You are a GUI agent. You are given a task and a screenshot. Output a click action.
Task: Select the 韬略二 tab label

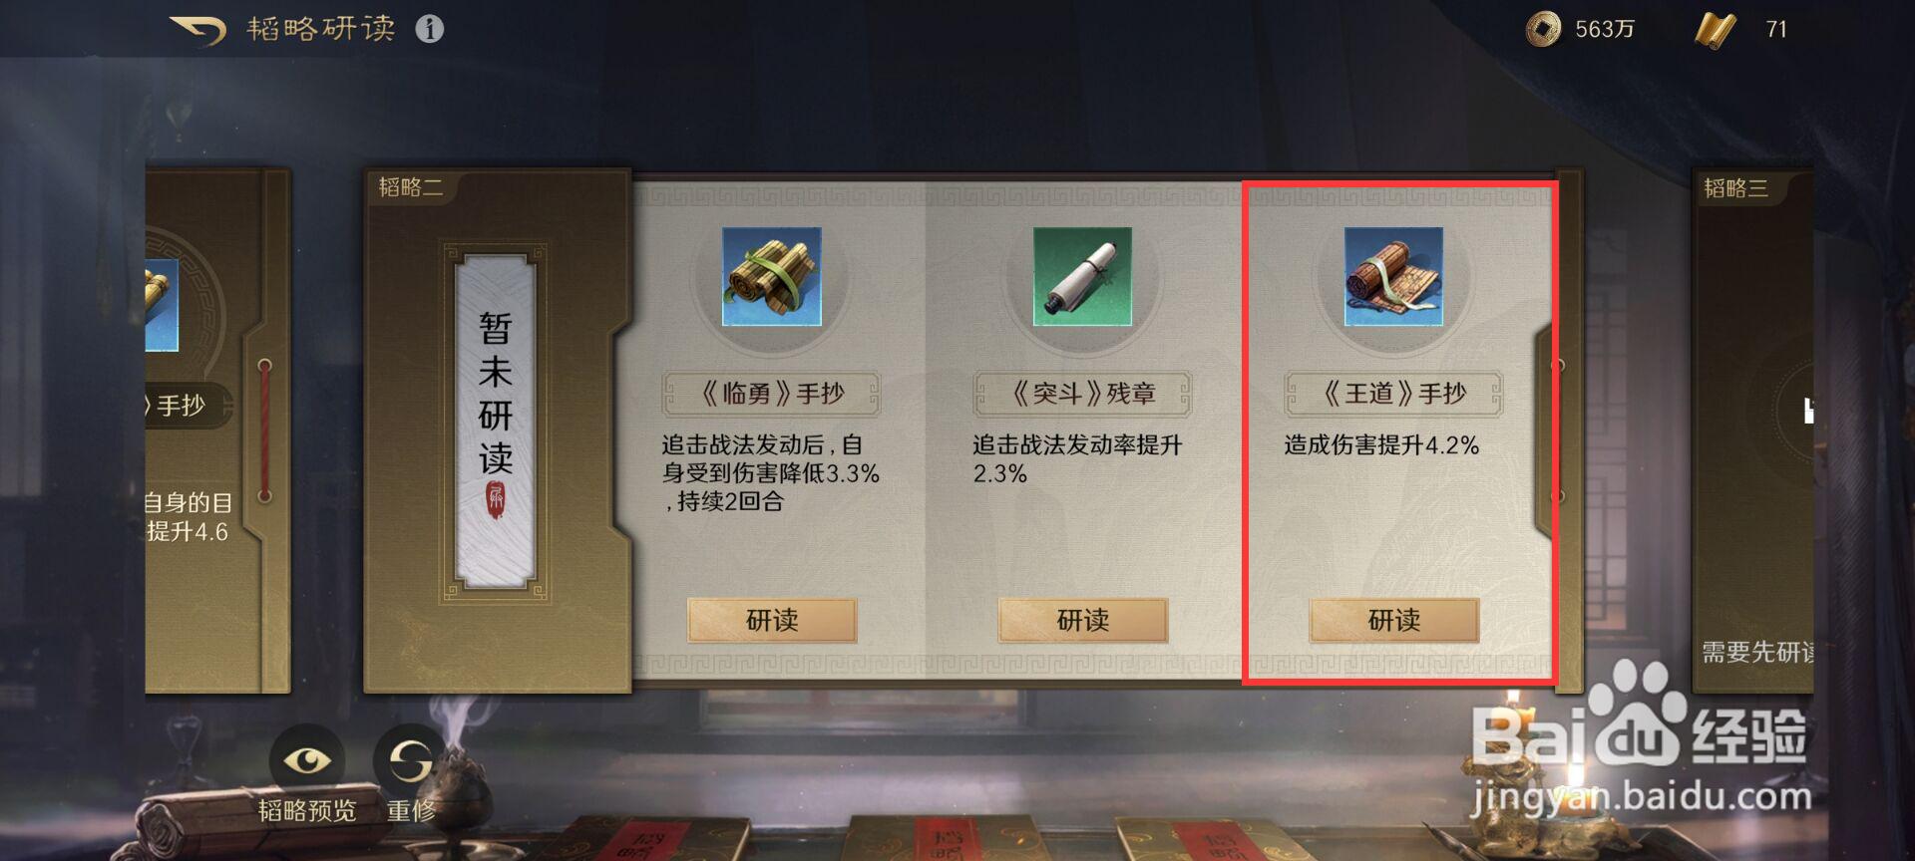tap(411, 187)
